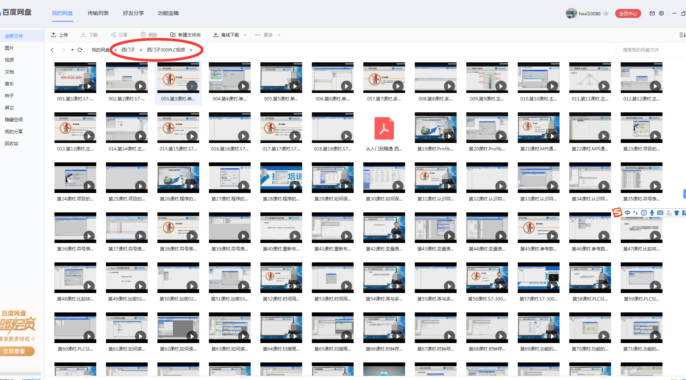Click the 西门子 breadcrumb
686x380 pixels.
click(x=128, y=50)
